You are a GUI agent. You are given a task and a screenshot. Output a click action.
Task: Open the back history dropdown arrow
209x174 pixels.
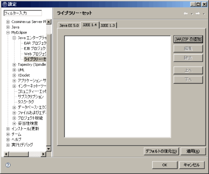(x=192, y=14)
